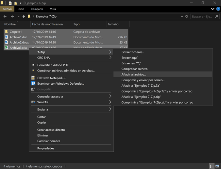The image size is (221, 169).
Task: Switch to the Inicio tab
Action: pyautogui.click(x=21, y=9)
